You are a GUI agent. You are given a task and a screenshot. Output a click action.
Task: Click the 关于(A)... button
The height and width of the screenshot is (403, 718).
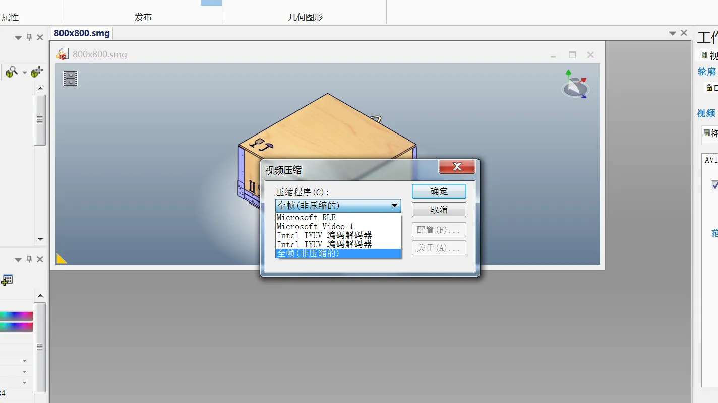(439, 248)
